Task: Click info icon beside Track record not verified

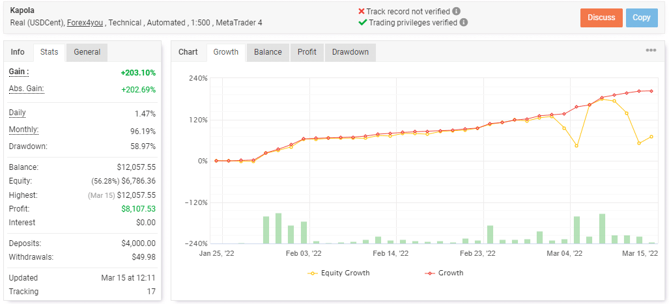Action: 457,11
